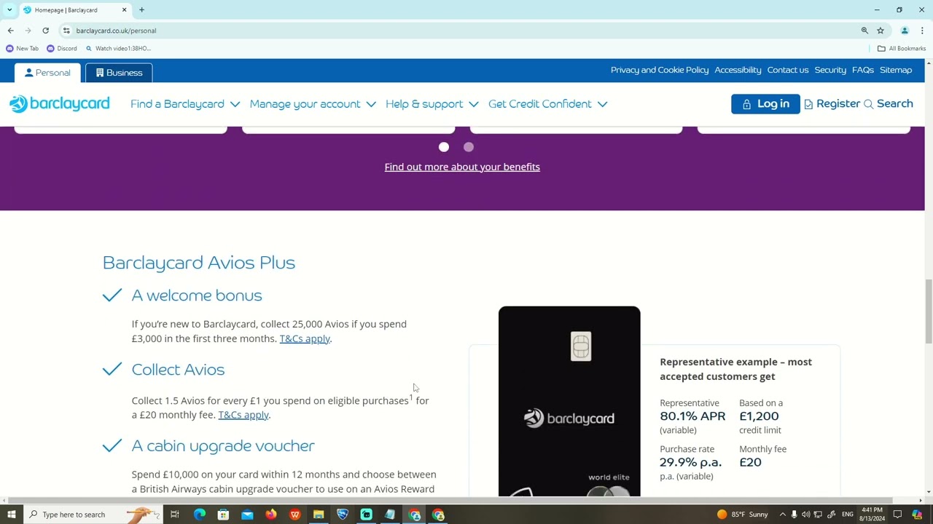933x524 pixels.
Task: Open Microsoft Store from the taskbar
Action: click(x=223, y=515)
